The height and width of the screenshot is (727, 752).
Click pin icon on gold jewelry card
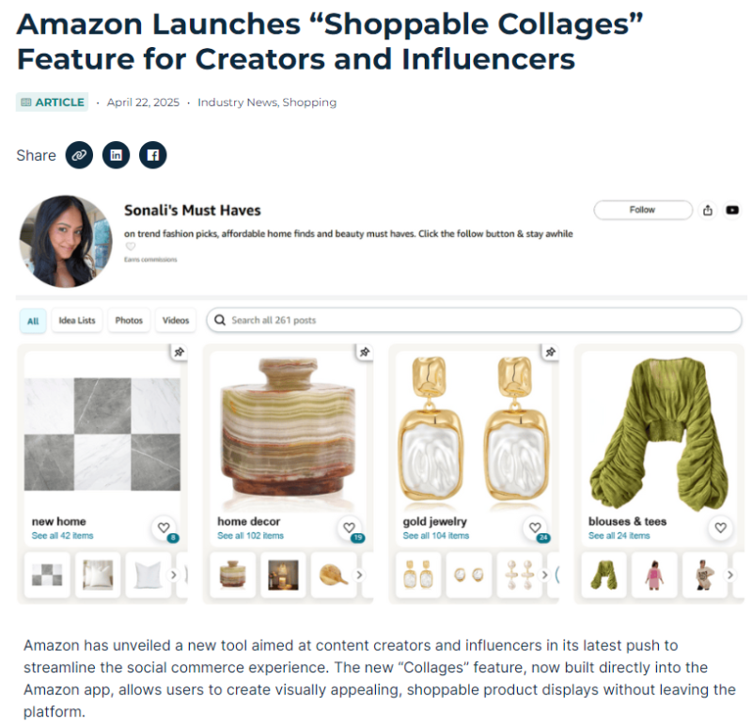coord(551,353)
